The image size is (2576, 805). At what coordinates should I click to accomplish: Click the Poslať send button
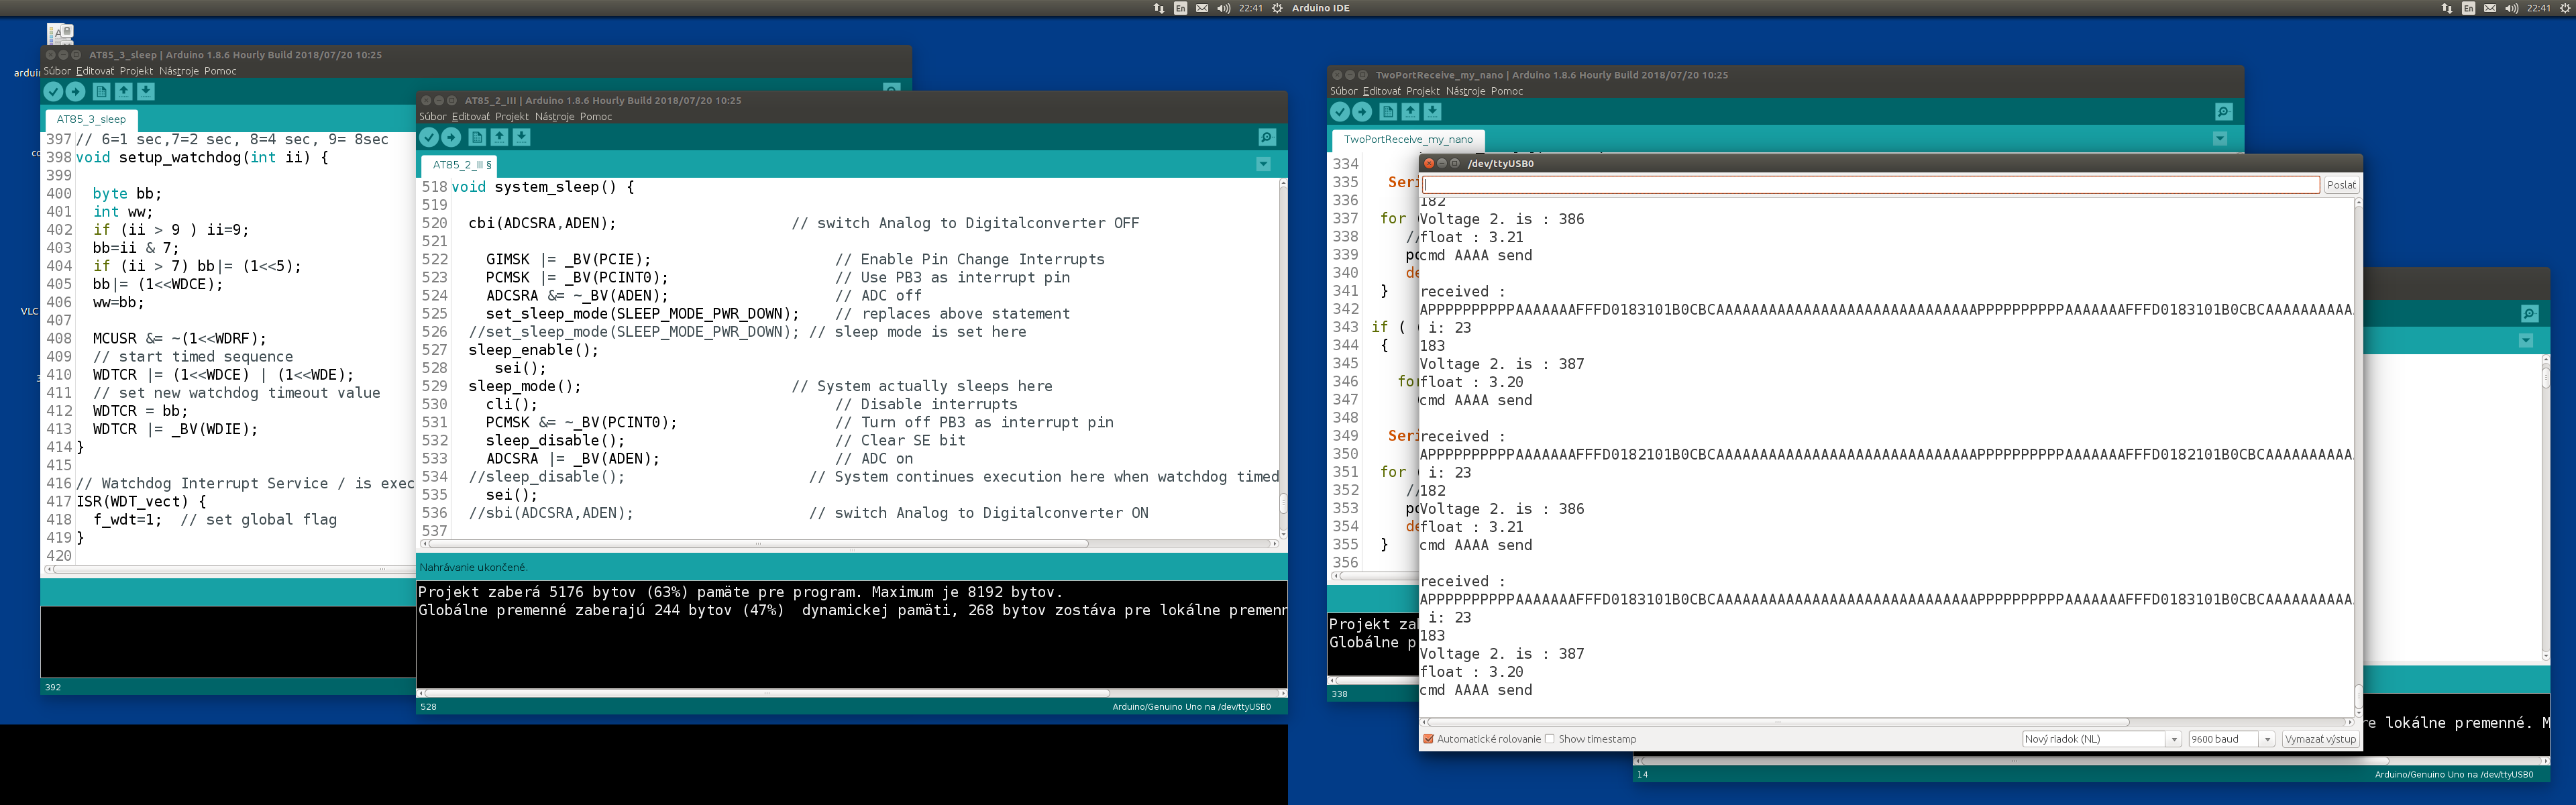pyautogui.click(x=2341, y=185)
